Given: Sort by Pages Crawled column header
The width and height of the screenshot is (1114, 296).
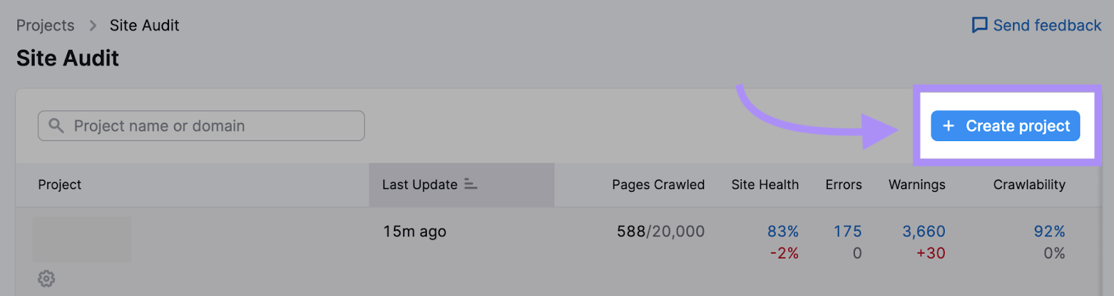Looking at the screenshot, I should [658, 185].
